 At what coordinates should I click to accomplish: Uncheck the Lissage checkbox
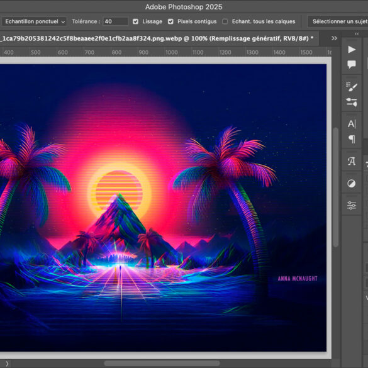pyautogui.click(x=135, y=21)
